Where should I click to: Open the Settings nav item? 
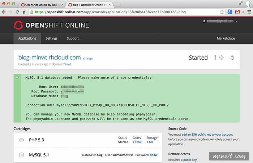point(51,39)
